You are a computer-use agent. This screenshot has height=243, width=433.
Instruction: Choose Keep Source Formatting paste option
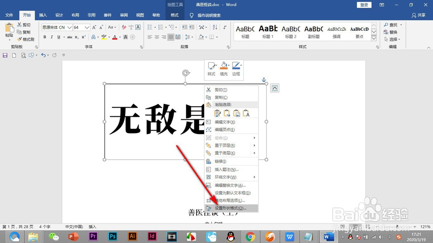218,113
